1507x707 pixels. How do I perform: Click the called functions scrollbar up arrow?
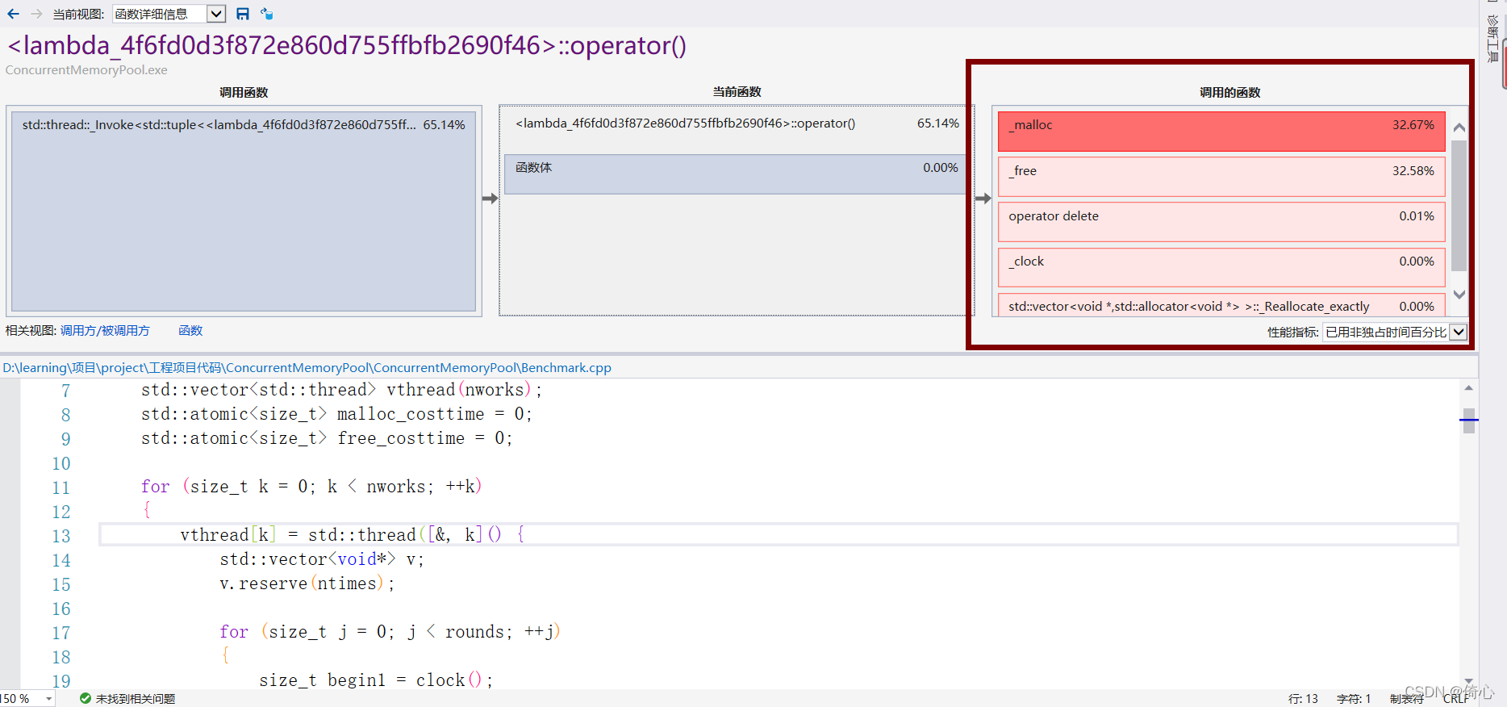click(1459, 128)
